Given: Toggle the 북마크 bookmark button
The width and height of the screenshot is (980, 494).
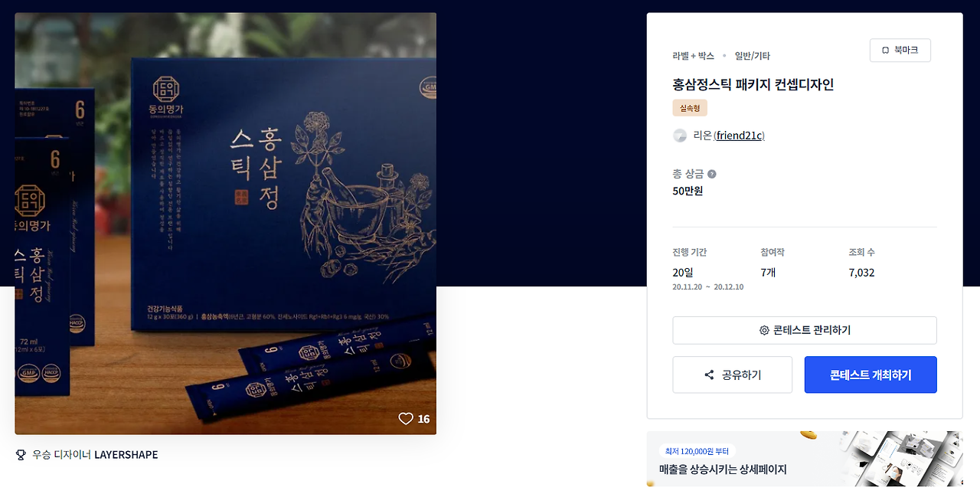Looking at the screenshot, I should 900,51.
